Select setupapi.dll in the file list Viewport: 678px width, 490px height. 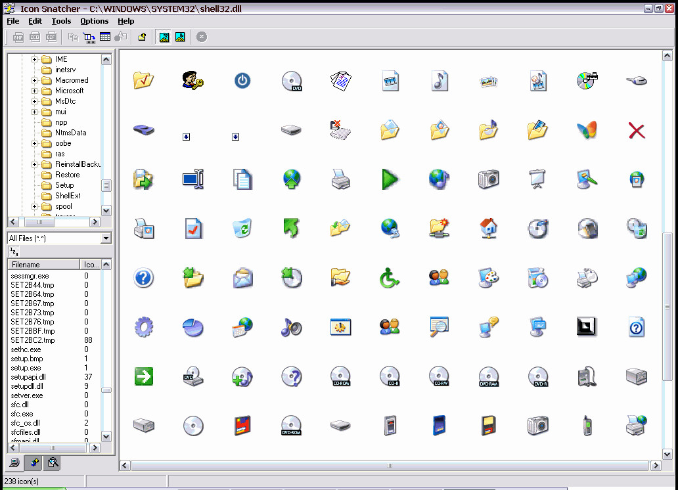tap(28, 377)
